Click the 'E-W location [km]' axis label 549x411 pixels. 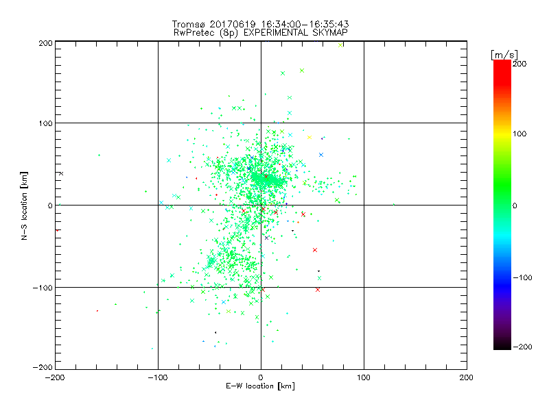tap(260, 386)
